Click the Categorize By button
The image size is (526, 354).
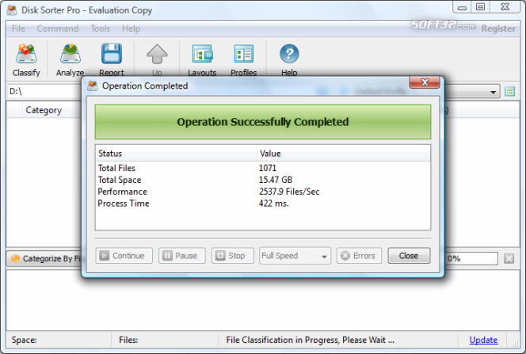(44, 258)
